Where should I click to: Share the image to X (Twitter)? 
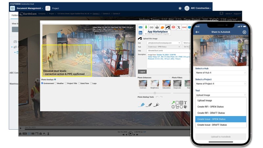[x=179, y=27]
